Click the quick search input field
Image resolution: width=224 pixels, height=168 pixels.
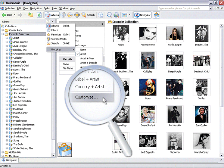[183, 9]
